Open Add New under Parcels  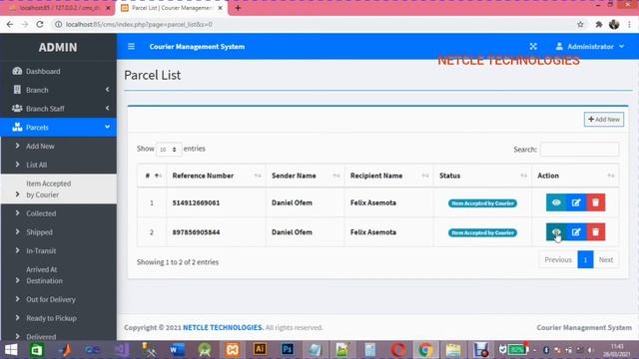click(59, 147)
